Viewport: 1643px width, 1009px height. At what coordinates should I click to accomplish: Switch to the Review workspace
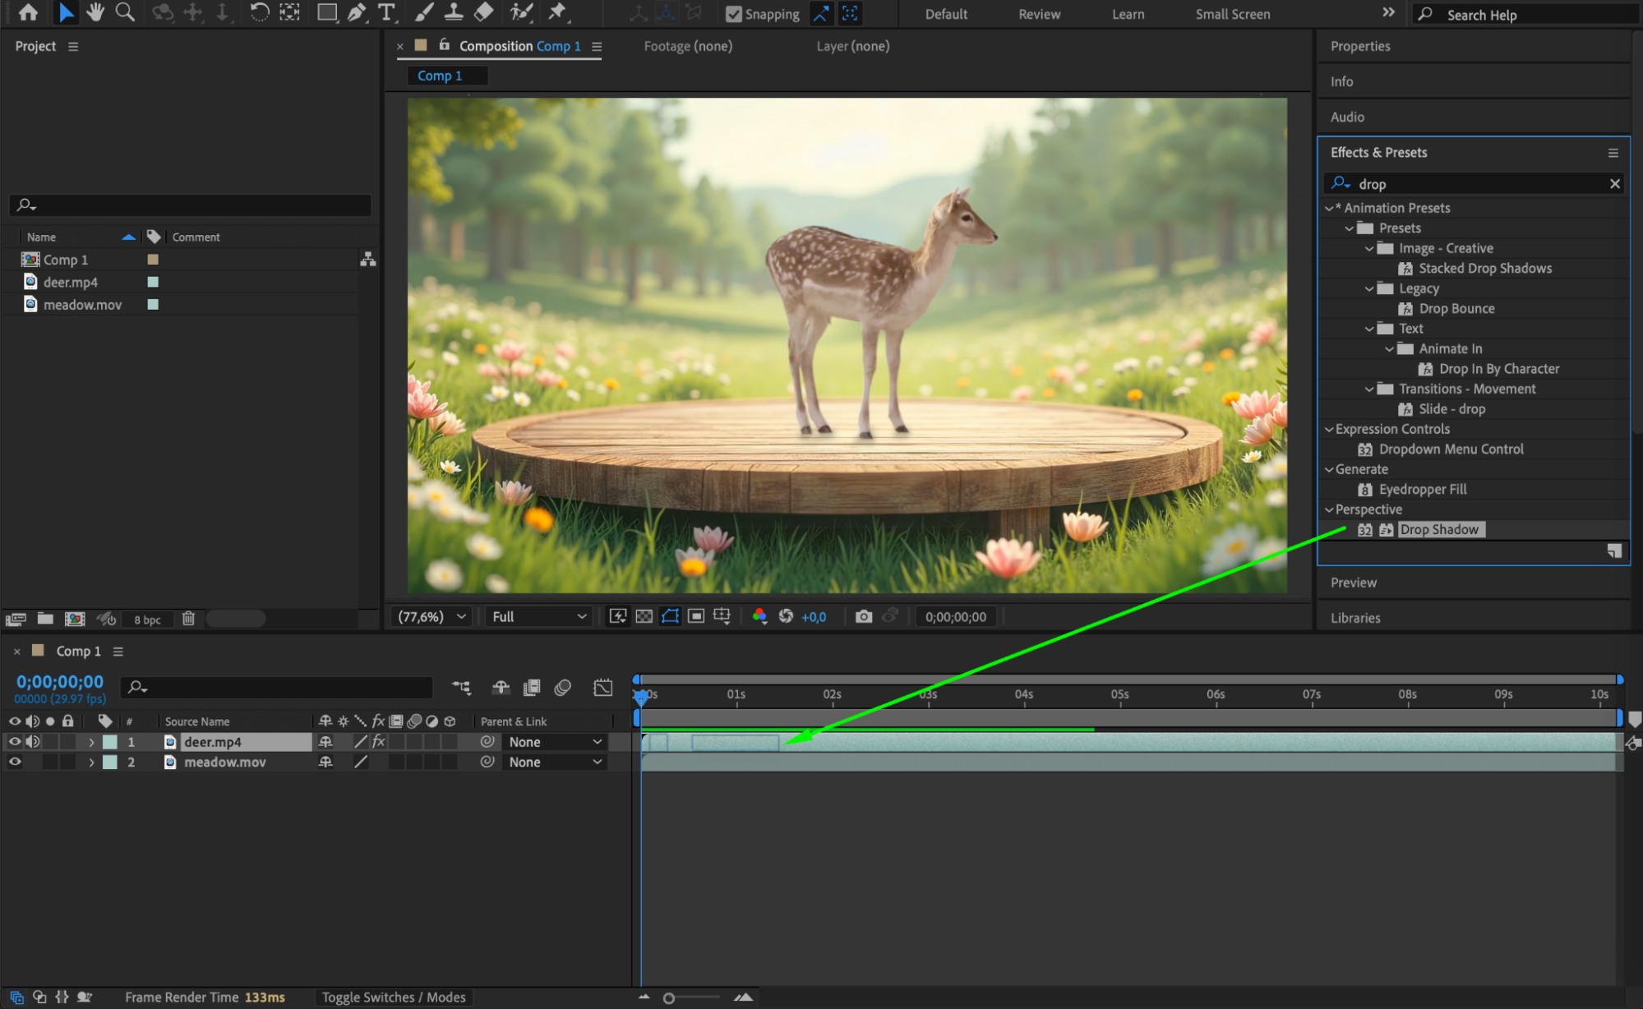(1039, 14)
